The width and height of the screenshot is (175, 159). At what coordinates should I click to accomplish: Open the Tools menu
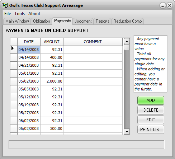click(20, 14)
